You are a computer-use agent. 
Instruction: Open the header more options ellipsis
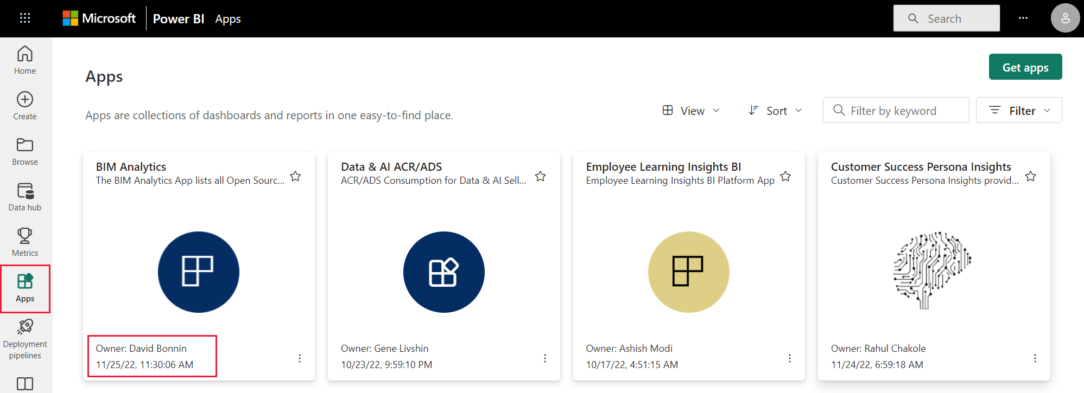pos(1023,18)
